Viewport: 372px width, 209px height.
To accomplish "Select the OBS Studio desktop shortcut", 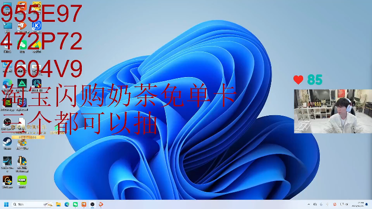I will pyautogui.click(x=7, y=122).
